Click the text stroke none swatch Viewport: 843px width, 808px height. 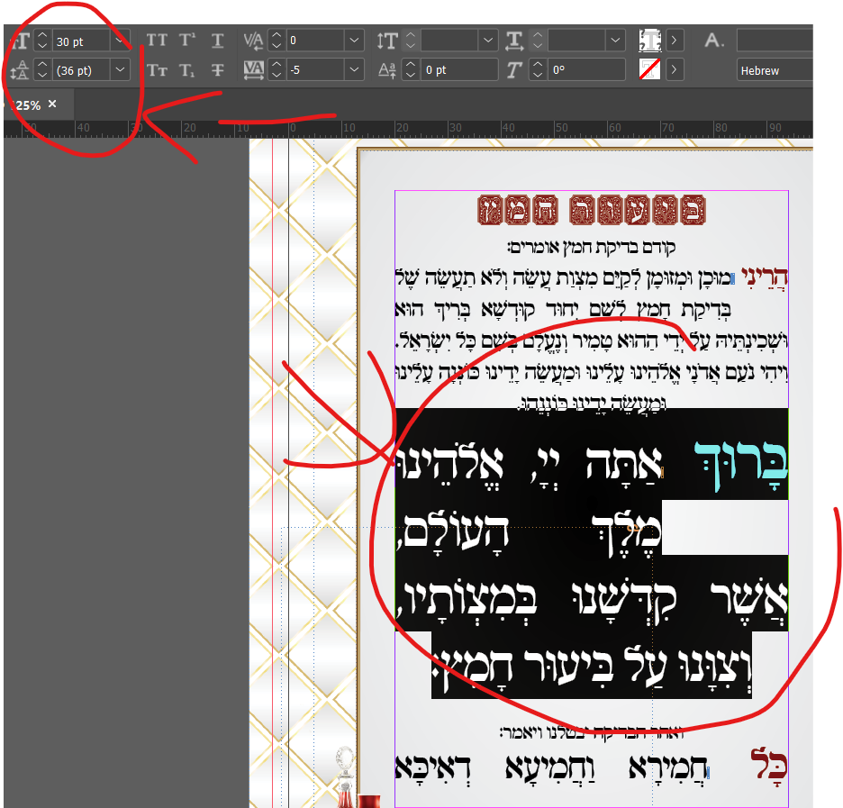pos(650,69)
